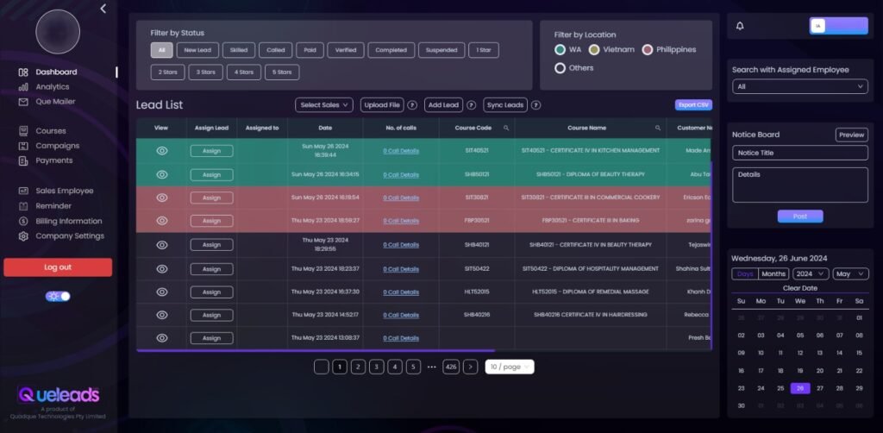
Task: Click the Analytics sidebar icon
Action: pos(23,87)
